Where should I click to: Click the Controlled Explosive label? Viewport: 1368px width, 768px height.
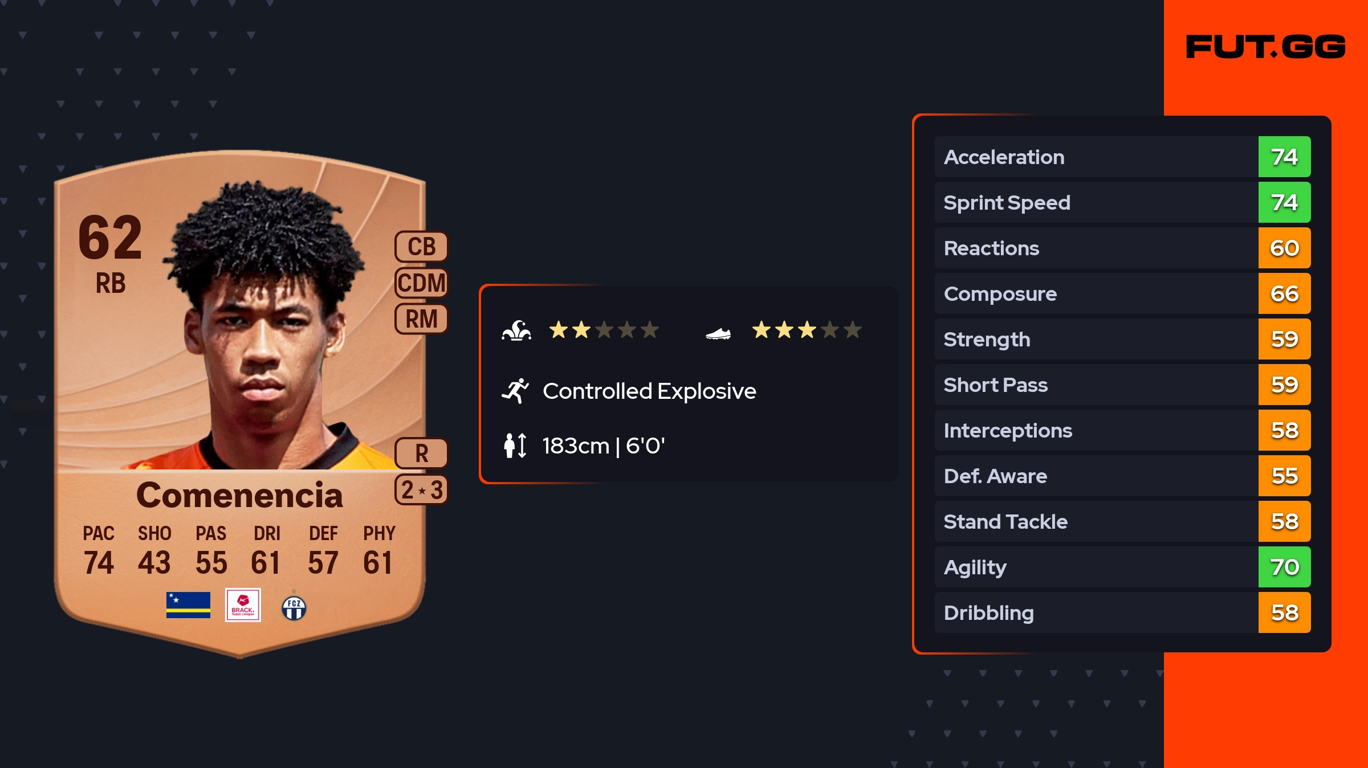click(x=649, y=391)
